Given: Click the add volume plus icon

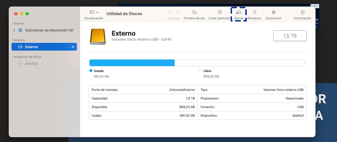Looking at the screenshot, I should coord(170,12).
